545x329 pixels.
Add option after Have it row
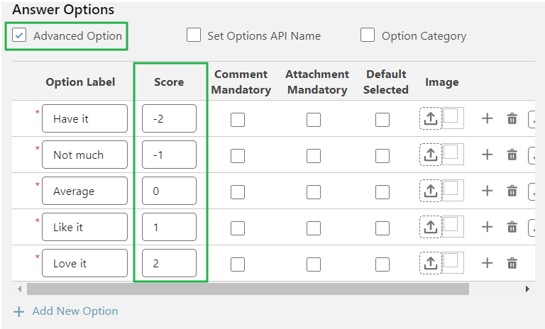[488, 118]
